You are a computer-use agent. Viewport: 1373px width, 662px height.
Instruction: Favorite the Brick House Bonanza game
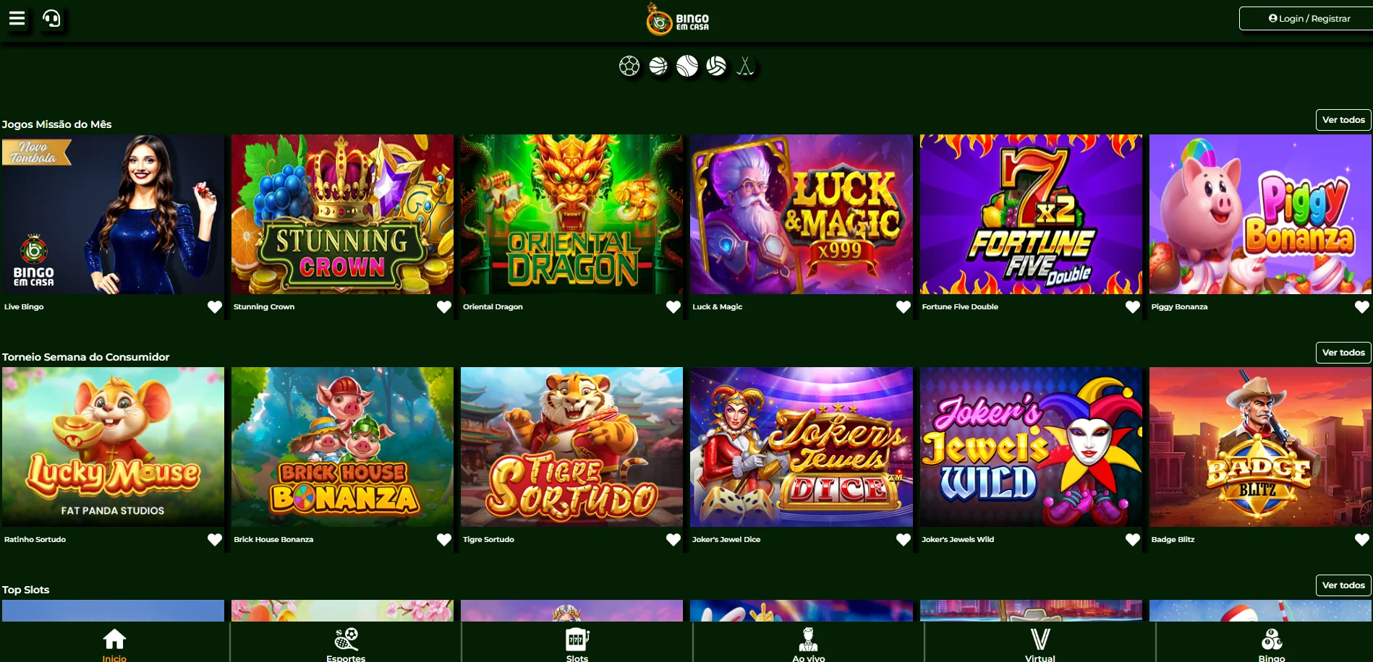[444, 540]
